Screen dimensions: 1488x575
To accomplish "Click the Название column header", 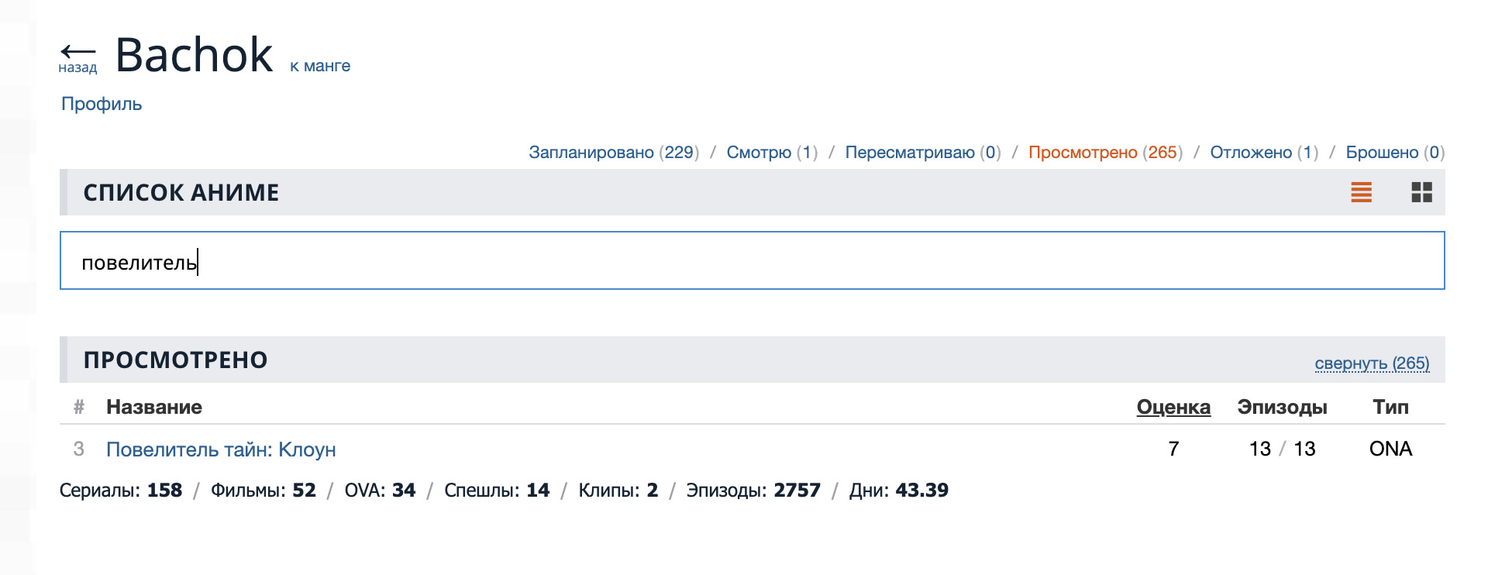I will pyautogui.click(x=154, y=407).
